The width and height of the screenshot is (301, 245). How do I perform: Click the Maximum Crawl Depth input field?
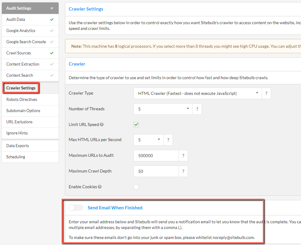point(156,171)
